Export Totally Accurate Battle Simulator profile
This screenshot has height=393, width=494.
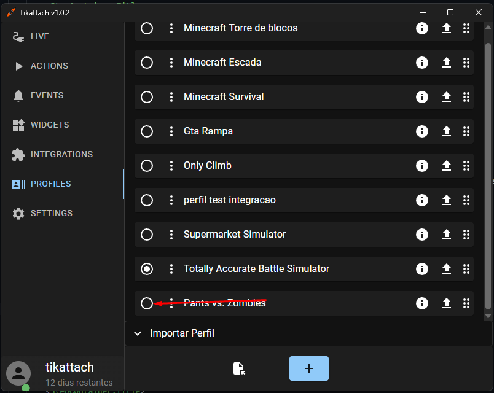pyautogui.click(x=447, y=269)
